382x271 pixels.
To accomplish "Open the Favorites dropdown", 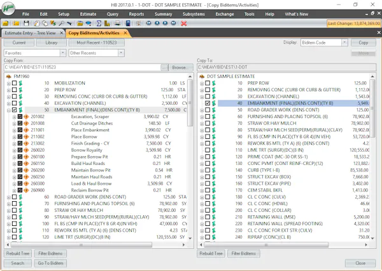I will pyautogui.click(x=63, y=53).
